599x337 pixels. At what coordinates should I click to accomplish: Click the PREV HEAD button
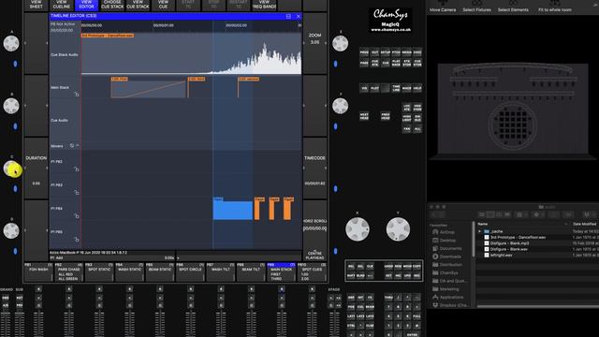click(386, 116)
